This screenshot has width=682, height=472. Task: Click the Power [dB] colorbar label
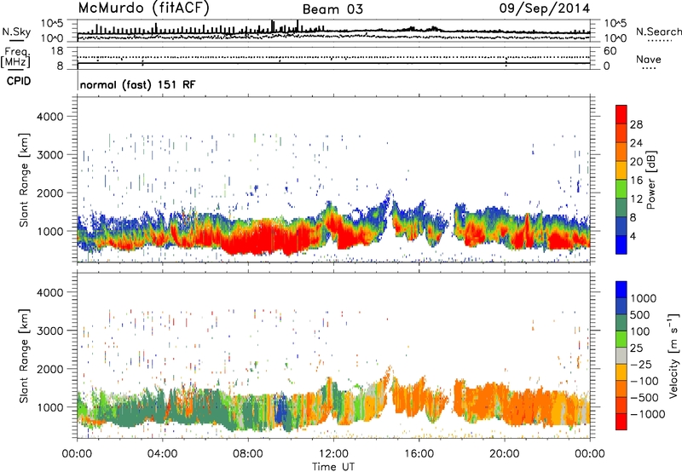click(x=650, y=180)
